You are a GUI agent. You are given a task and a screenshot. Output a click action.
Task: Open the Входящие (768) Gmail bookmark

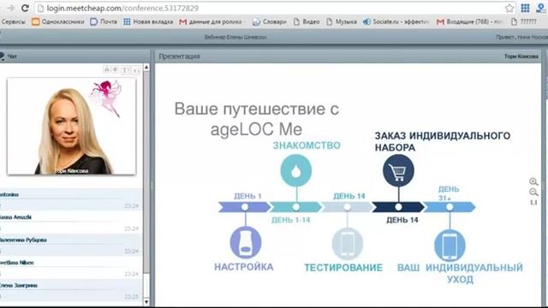point(470,21)
